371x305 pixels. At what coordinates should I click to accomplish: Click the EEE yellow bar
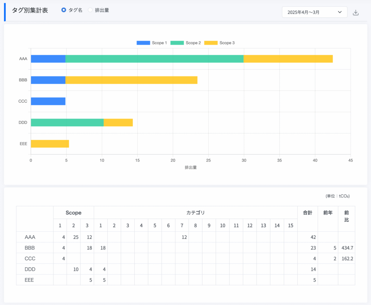coord(50,144)
